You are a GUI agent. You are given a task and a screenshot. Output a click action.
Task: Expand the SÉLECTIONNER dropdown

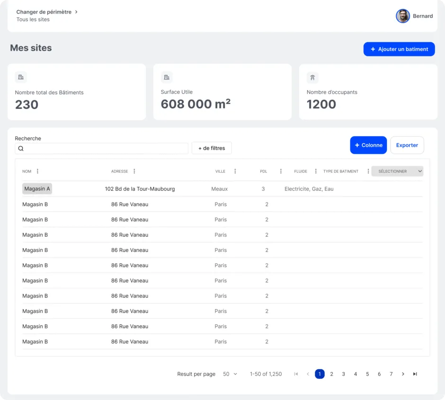[x=397, y=171]
